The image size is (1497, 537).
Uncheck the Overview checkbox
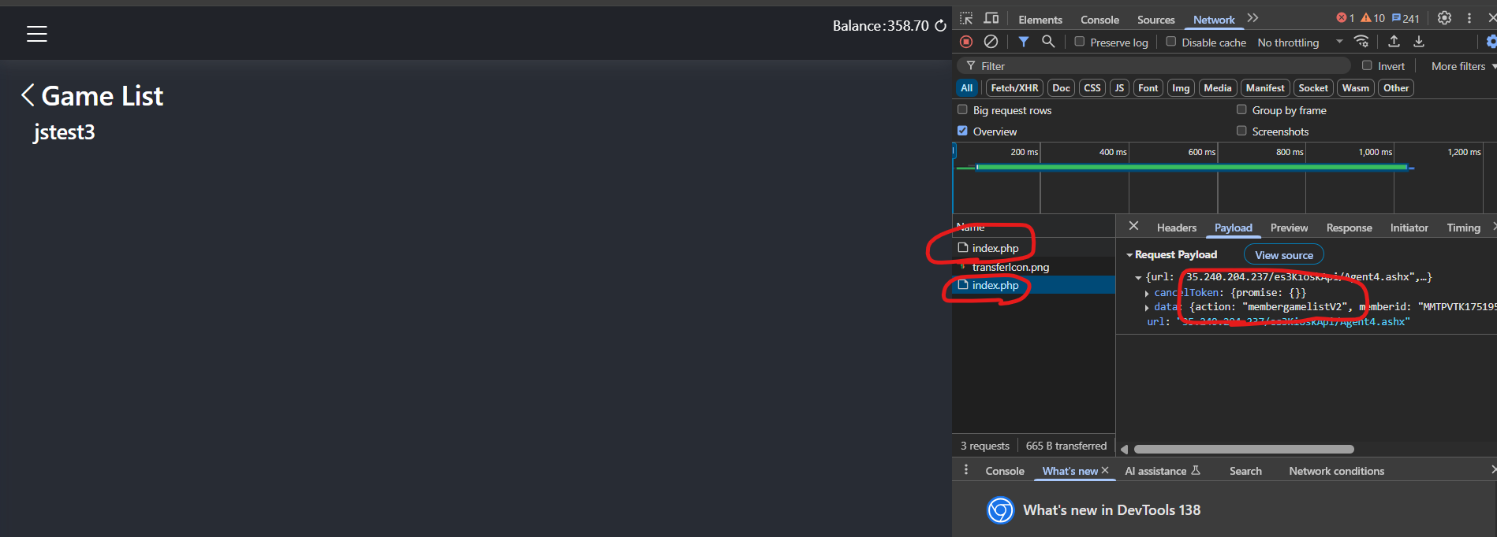point(962,131)
